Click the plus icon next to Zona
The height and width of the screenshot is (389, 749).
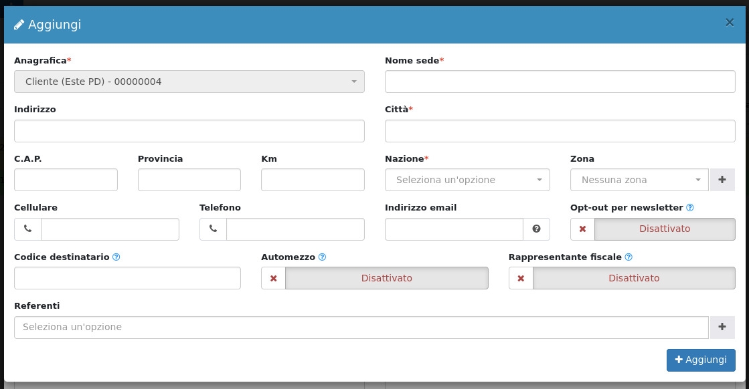pyautogui.click(x=722, y=180)
